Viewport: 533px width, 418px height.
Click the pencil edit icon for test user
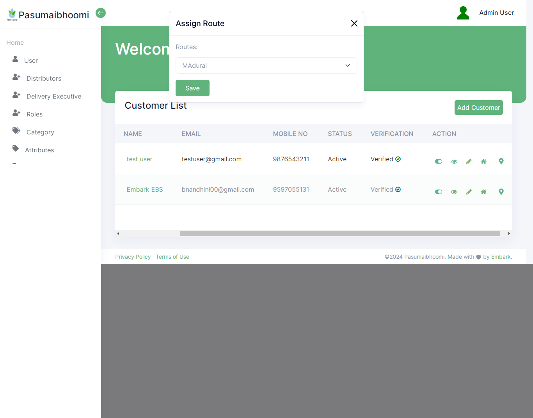point(469,161)
